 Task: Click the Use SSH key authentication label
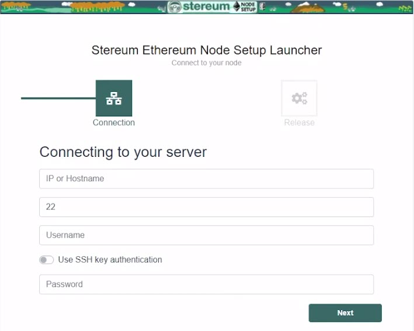(110, 260)
